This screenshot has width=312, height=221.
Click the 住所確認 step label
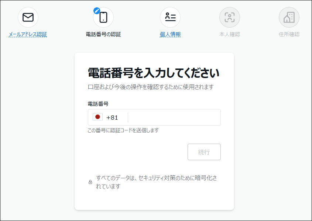(x=289, y=35)
